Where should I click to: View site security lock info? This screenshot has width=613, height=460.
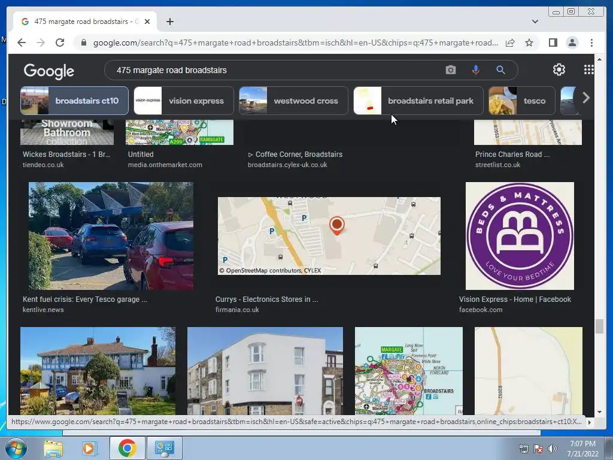coord(83,43)
